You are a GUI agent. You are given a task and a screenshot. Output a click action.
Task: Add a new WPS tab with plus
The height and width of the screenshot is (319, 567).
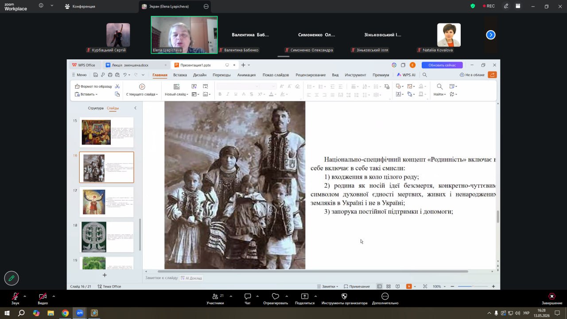tap(243, 65)
